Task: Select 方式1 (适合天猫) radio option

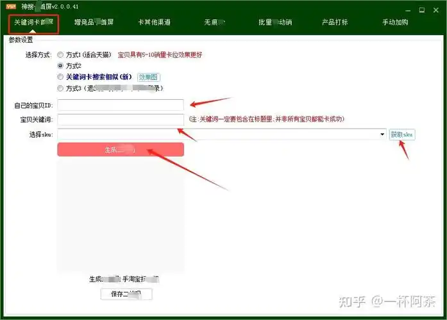Action: [60, 54]
